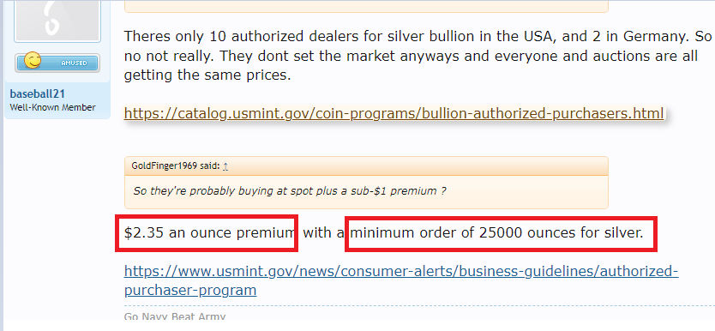Click the "getting the same prices." line
The width and height of the screenshot is (715, 331).
207,75
